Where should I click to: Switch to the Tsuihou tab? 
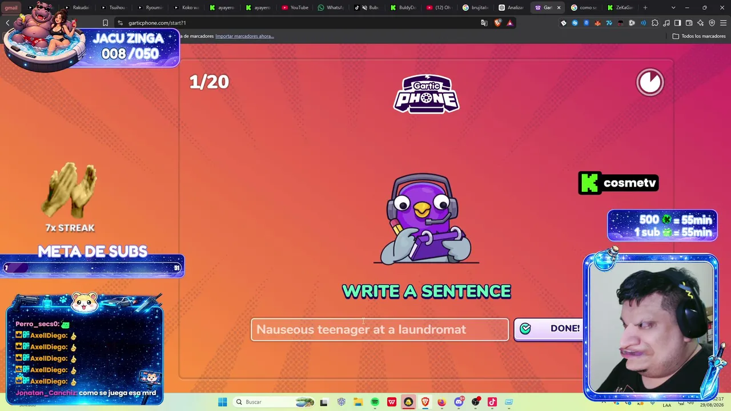tap(113, 7)
